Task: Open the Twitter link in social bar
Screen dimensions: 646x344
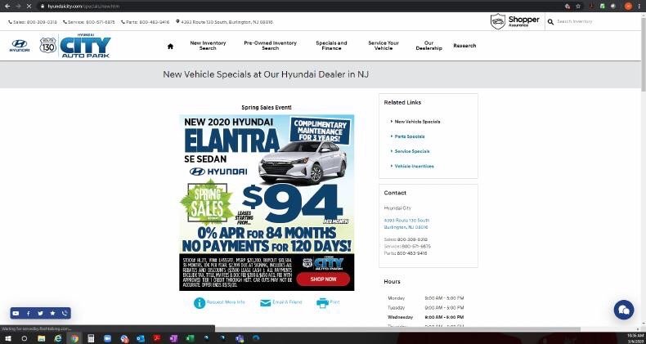Action: click(40, 313)
